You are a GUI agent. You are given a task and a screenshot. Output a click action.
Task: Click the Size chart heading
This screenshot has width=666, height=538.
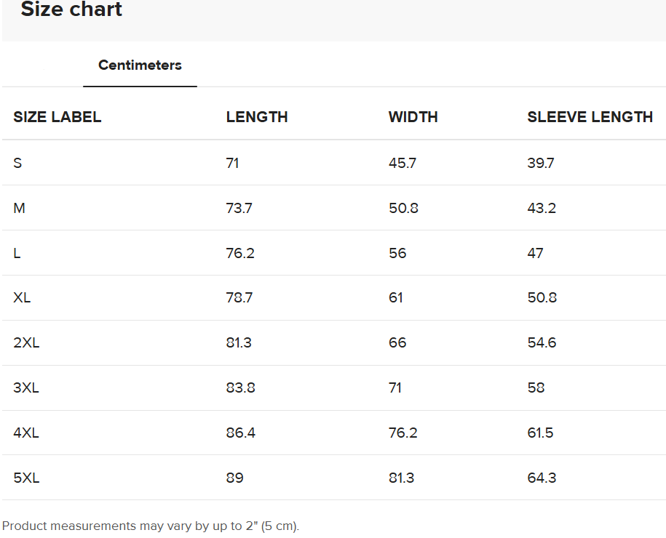coord(71,10)
